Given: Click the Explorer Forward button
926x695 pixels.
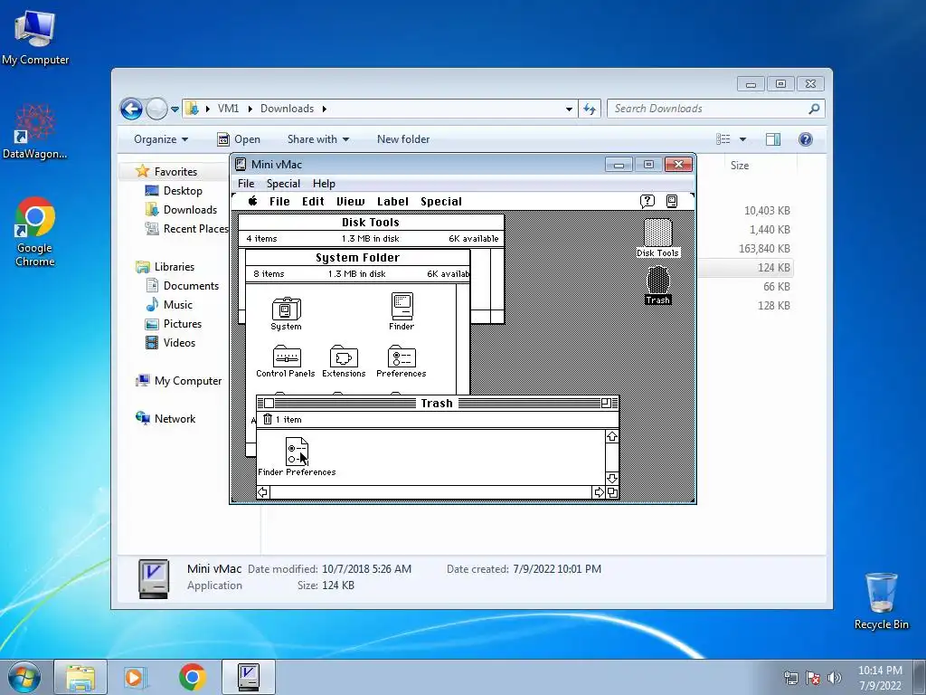Looking at the screenshot, I should click(156, 109).
